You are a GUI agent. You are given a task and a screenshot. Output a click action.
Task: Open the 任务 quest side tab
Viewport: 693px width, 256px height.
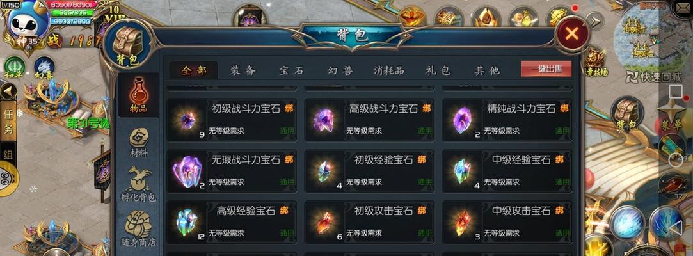[8, 122]
